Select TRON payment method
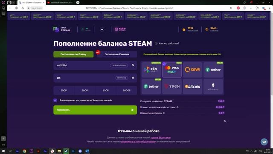Image resolution: width=273 pixels, height=154 pixels. point(172,86)
